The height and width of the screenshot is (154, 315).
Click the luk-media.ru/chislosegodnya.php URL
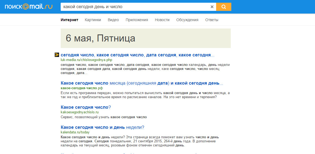coord(86,60)
